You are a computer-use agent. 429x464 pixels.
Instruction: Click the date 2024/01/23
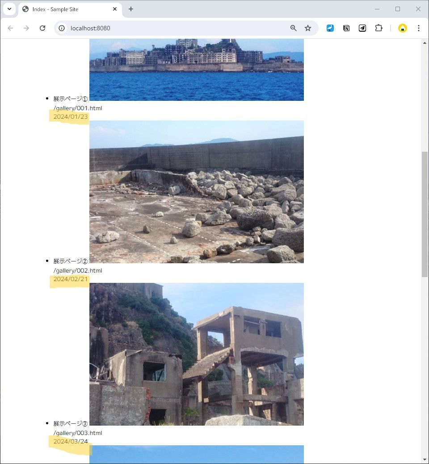[x=71, y=116]
